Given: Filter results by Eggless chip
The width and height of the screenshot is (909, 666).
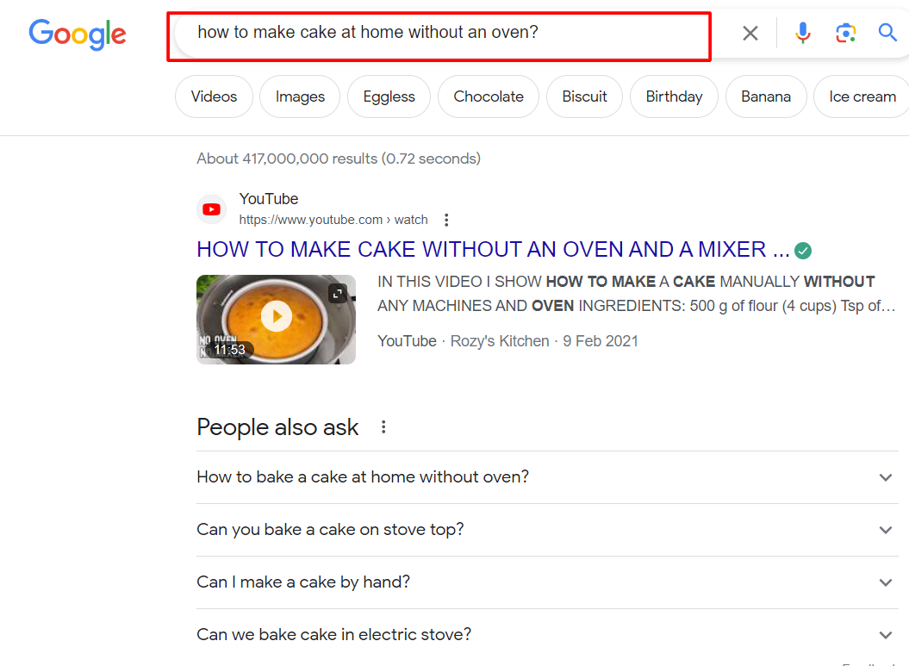Looking at the screenshot, I should tap(389, 96).
